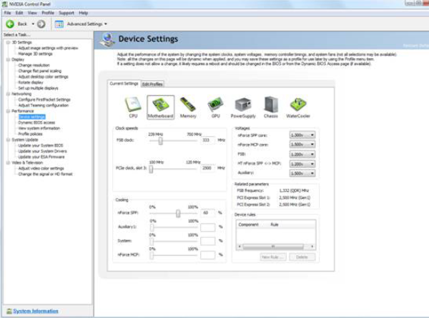429x318 pixels.
Task: Open the nForce SPP core voltage dropdown
Action: coord(302,135)
